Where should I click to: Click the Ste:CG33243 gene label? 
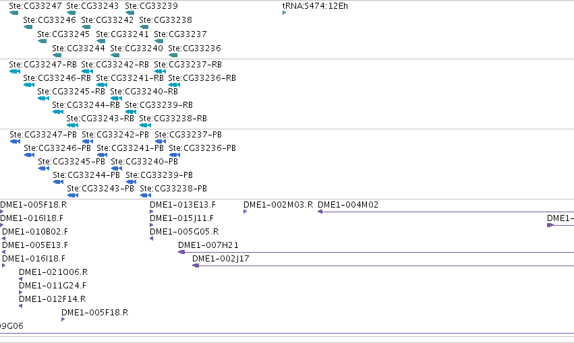92,6
